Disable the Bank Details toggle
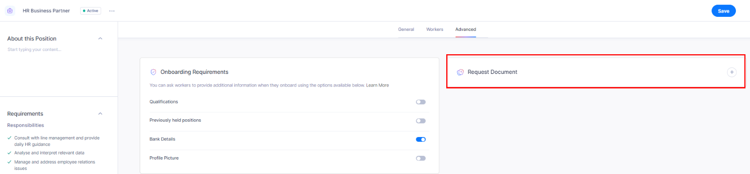The image size is (750, 174). coord(421,139)
